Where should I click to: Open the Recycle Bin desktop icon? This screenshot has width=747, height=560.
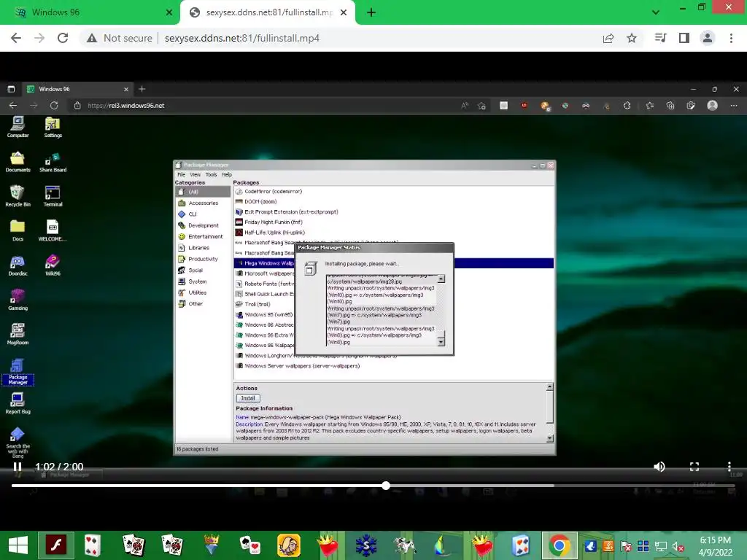(18, 196)
